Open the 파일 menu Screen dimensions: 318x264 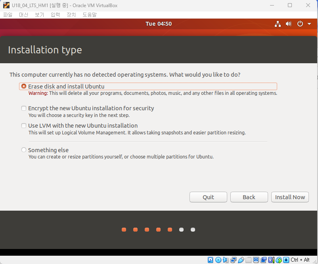click(8, 15)
